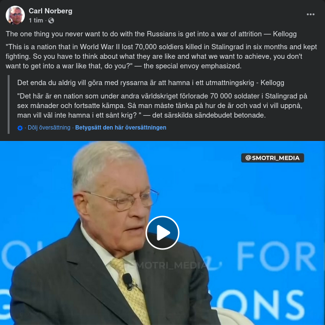The image size is (325, 325).
Task: Click the 'FOR' text in video background
Action: click(277, 257)
